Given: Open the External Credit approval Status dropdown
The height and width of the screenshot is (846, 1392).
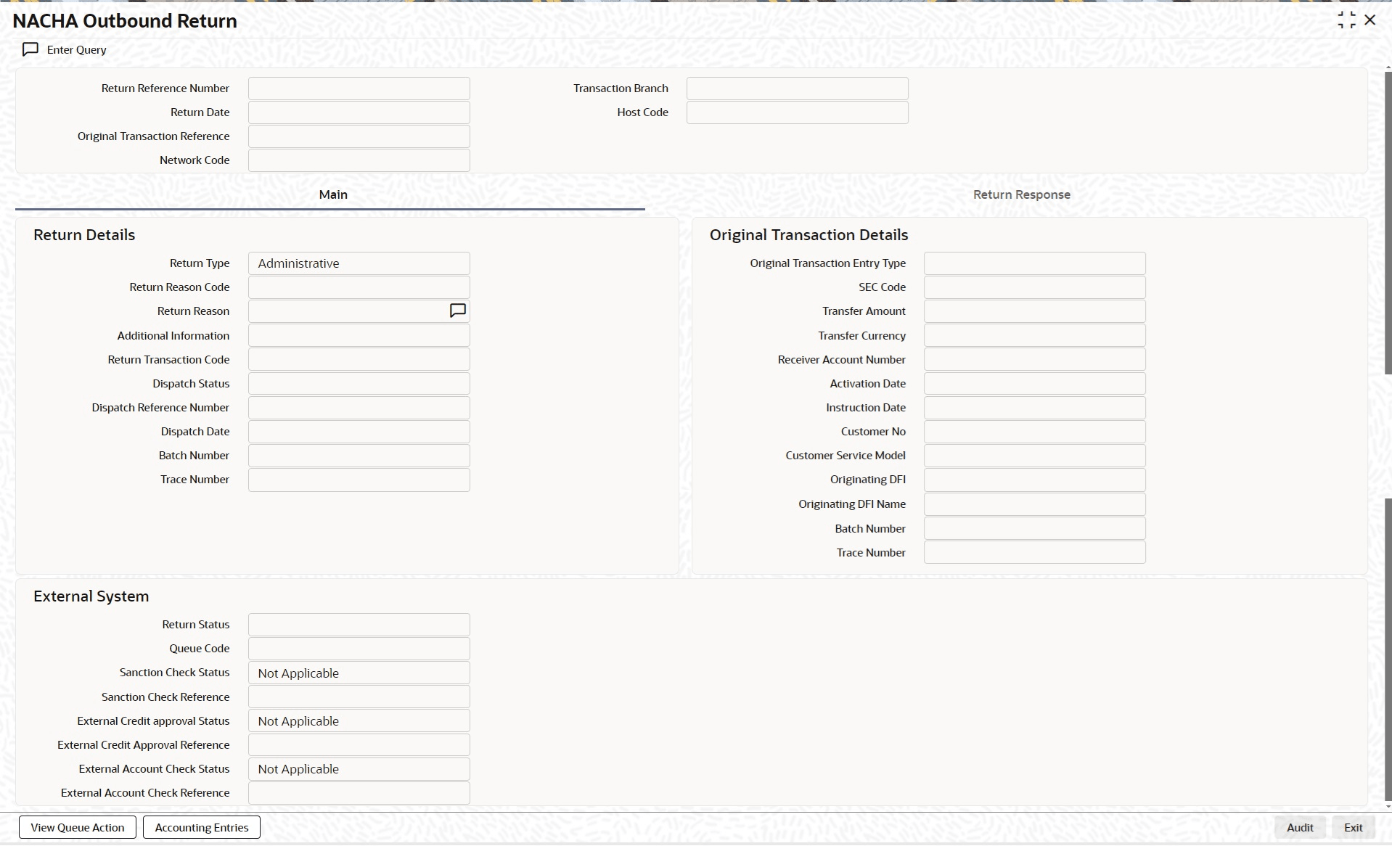Looking at the screenshot, I should pos(359,721).
